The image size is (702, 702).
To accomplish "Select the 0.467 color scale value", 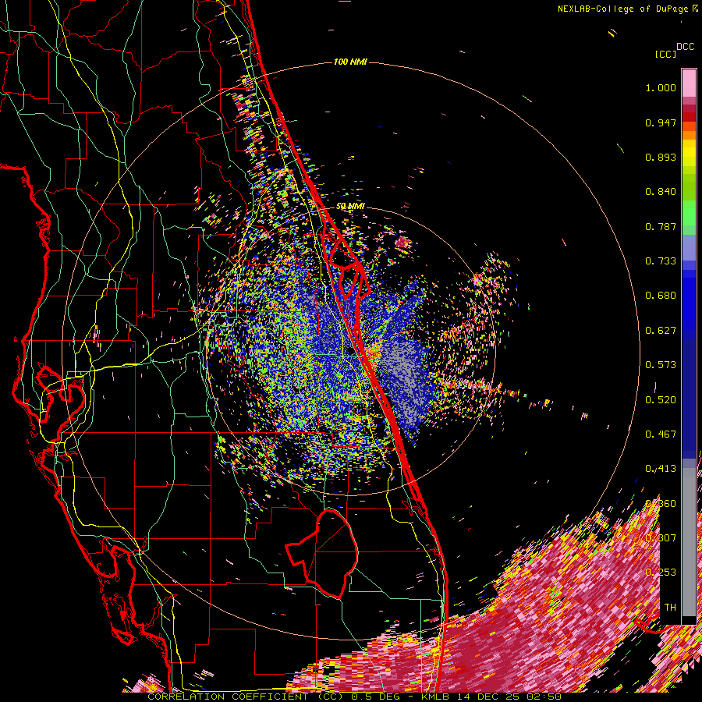I will (661, 434).
